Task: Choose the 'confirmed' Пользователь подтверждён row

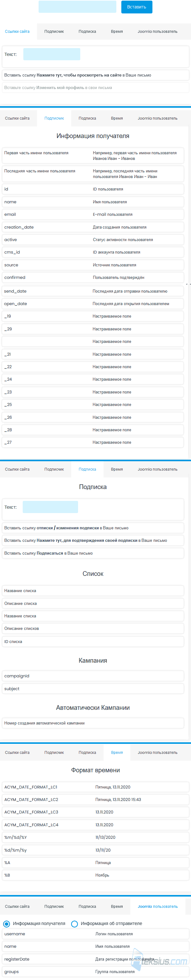Action: pyautogui.click(x=93, y=277)
